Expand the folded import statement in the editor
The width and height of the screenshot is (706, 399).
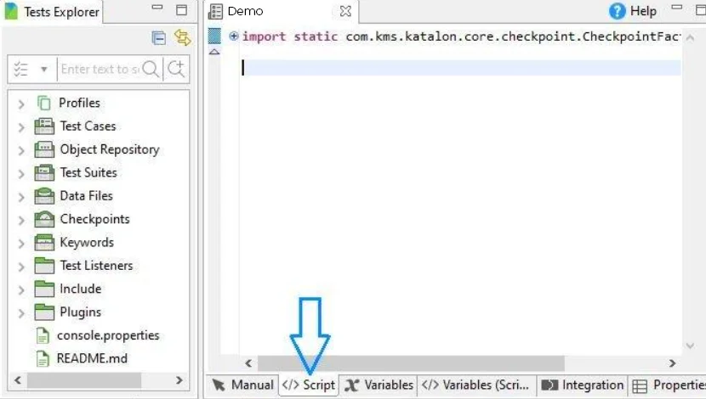[234, 37]
